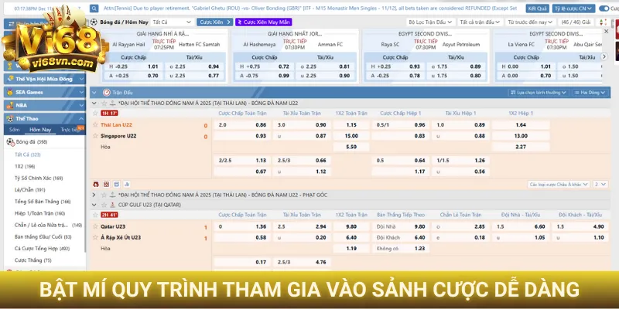This screenshot has width=619, height=309.
Task: Favorite Thái Lan U22 with its star
Action: pyautogui.click(x=95, y=124)
